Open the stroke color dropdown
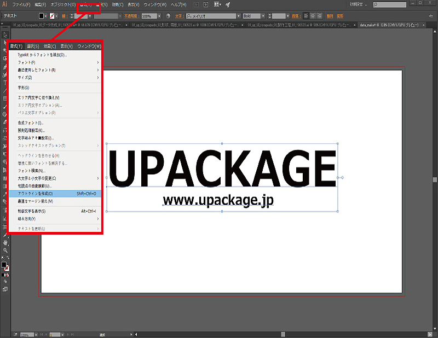This screenshot has height=338, width=438. (56, 16)
